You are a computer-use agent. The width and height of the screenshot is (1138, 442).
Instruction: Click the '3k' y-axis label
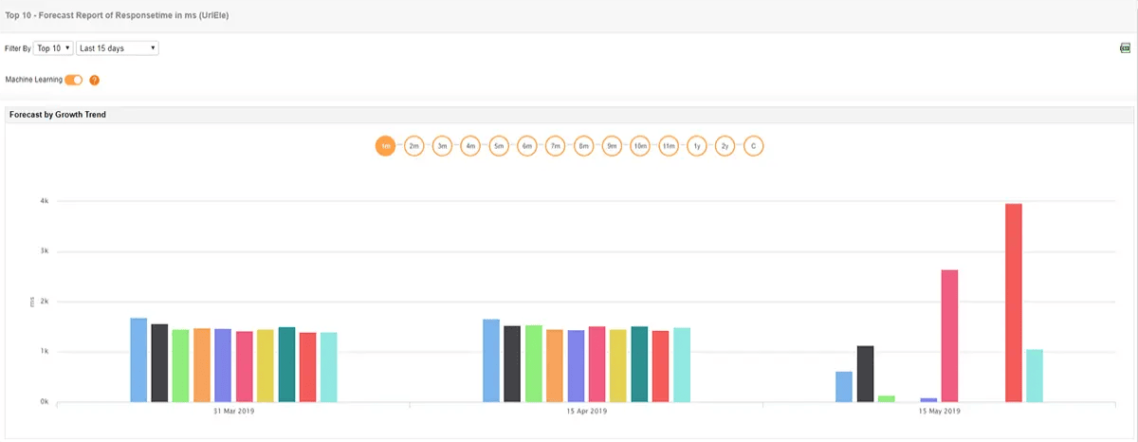click(45, 251)
